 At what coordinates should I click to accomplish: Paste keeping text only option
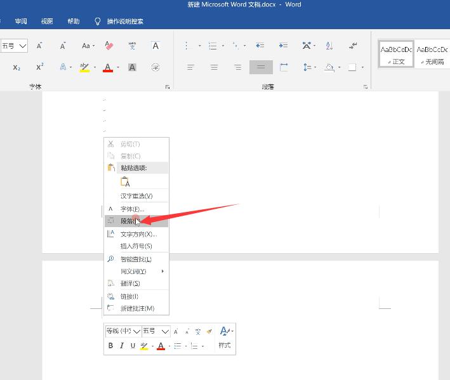click(125, 182)
